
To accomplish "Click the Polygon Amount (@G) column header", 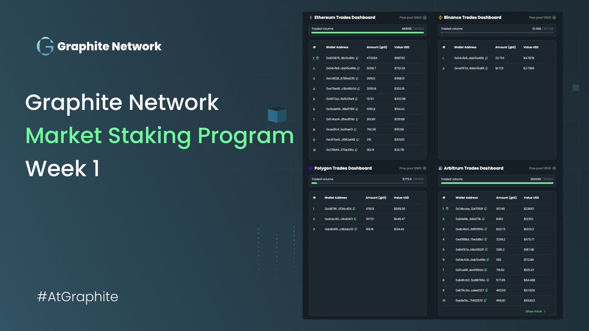I will [376, 198].
